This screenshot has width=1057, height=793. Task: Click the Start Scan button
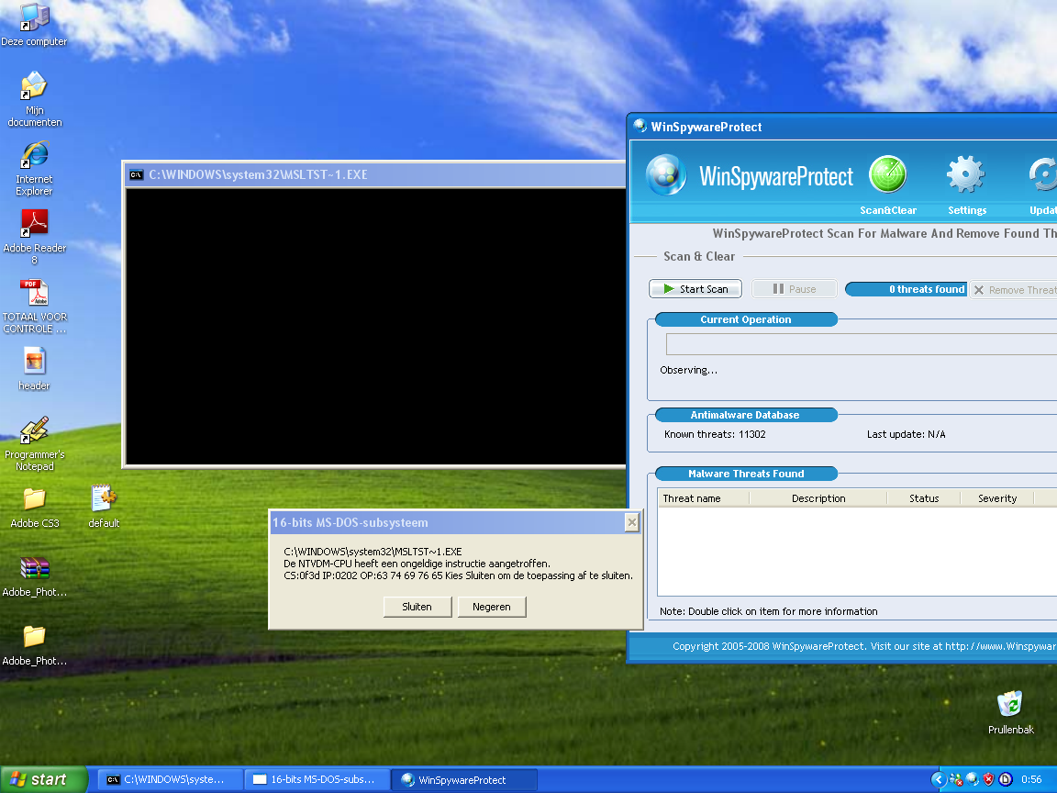click(695, 288)
